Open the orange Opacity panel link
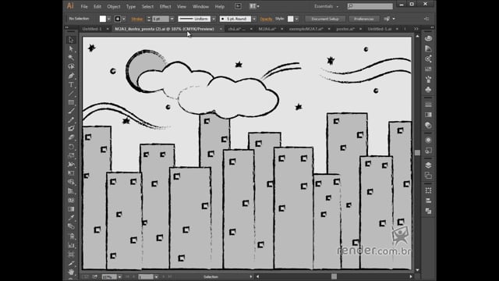 (266, 19)
